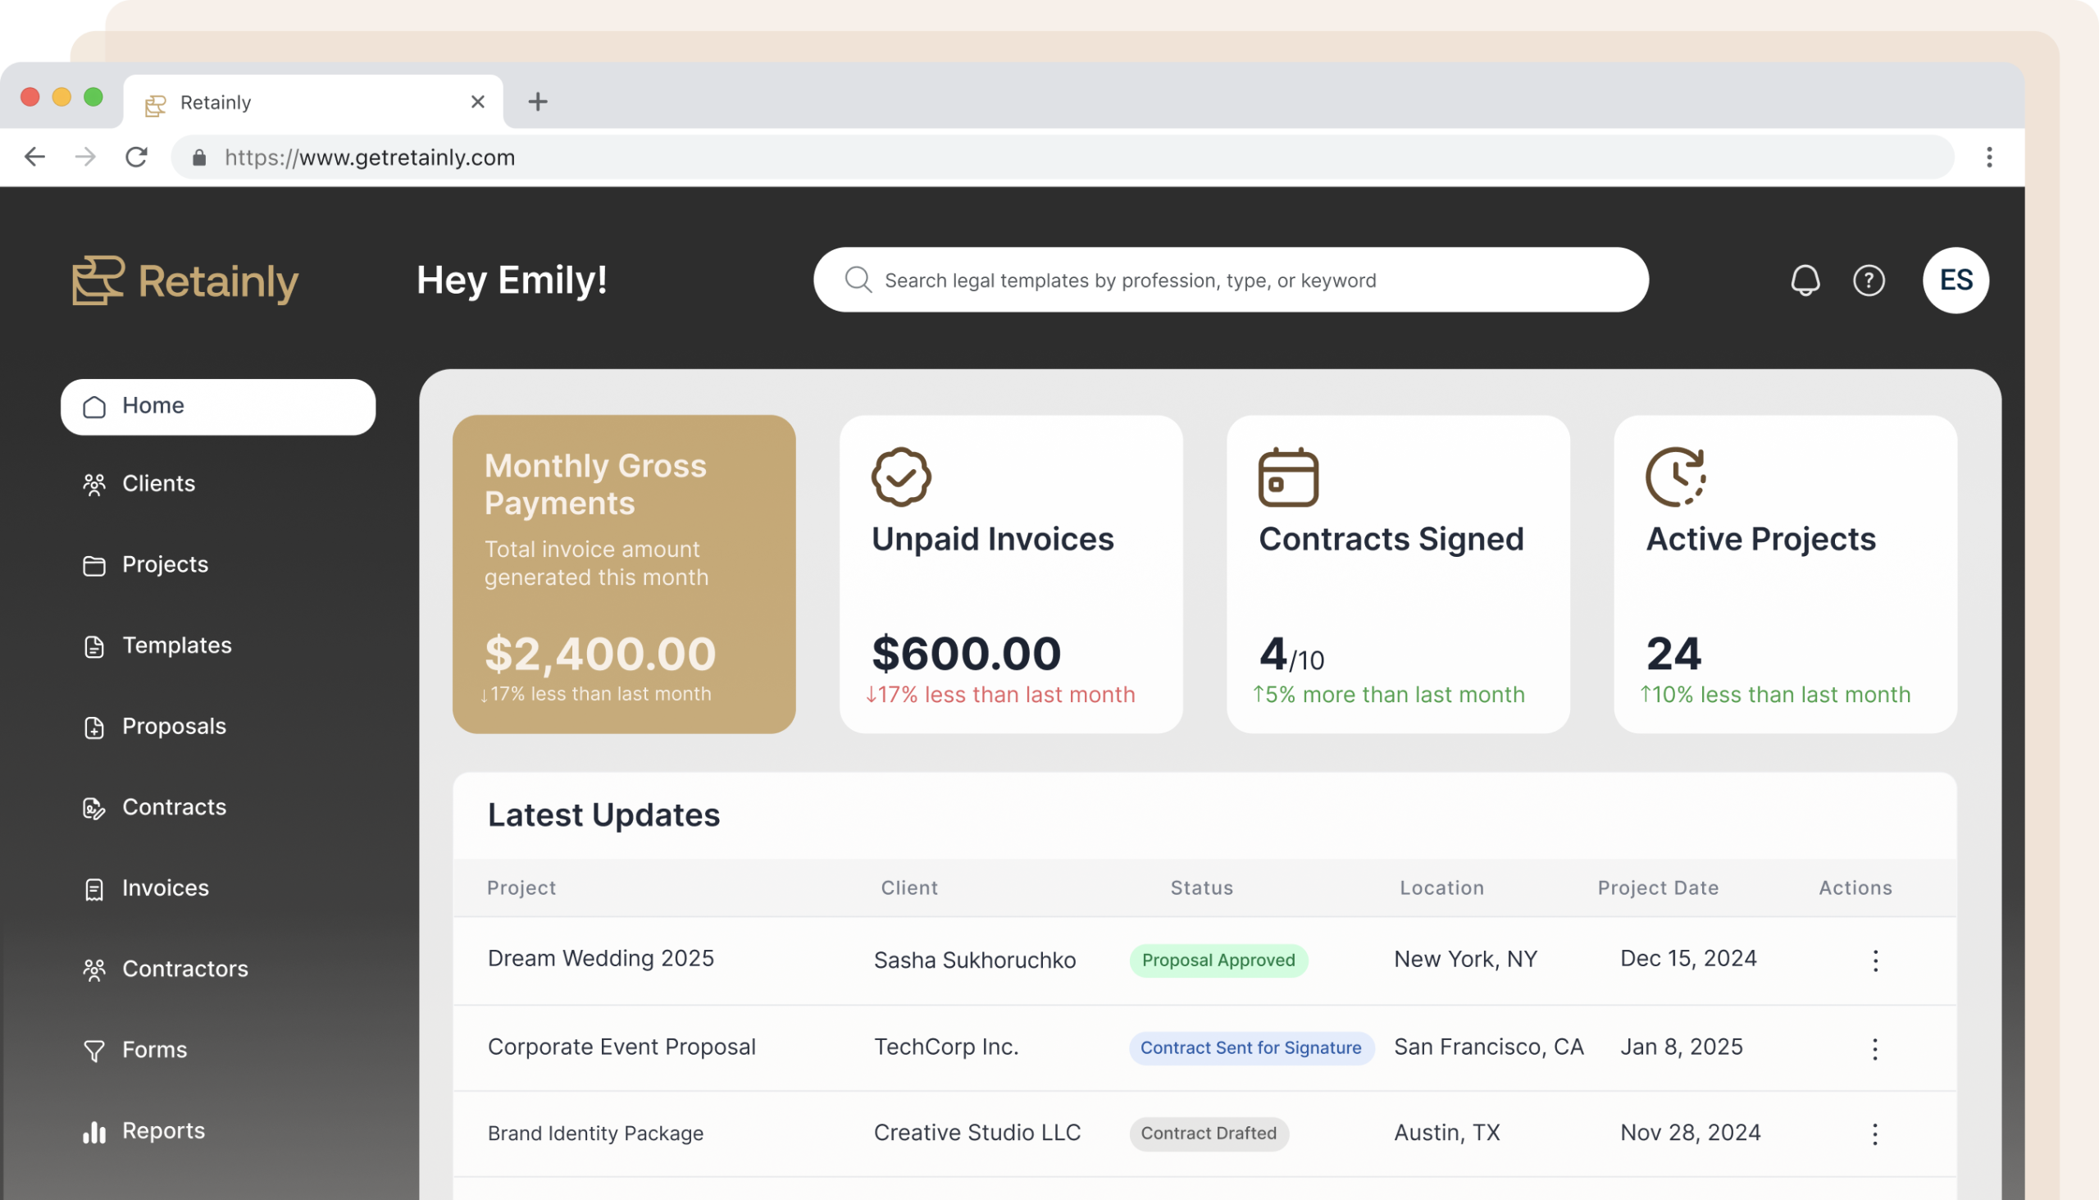Select the Reports sidebar item

pyautogui.click(x=163, y=1131)
